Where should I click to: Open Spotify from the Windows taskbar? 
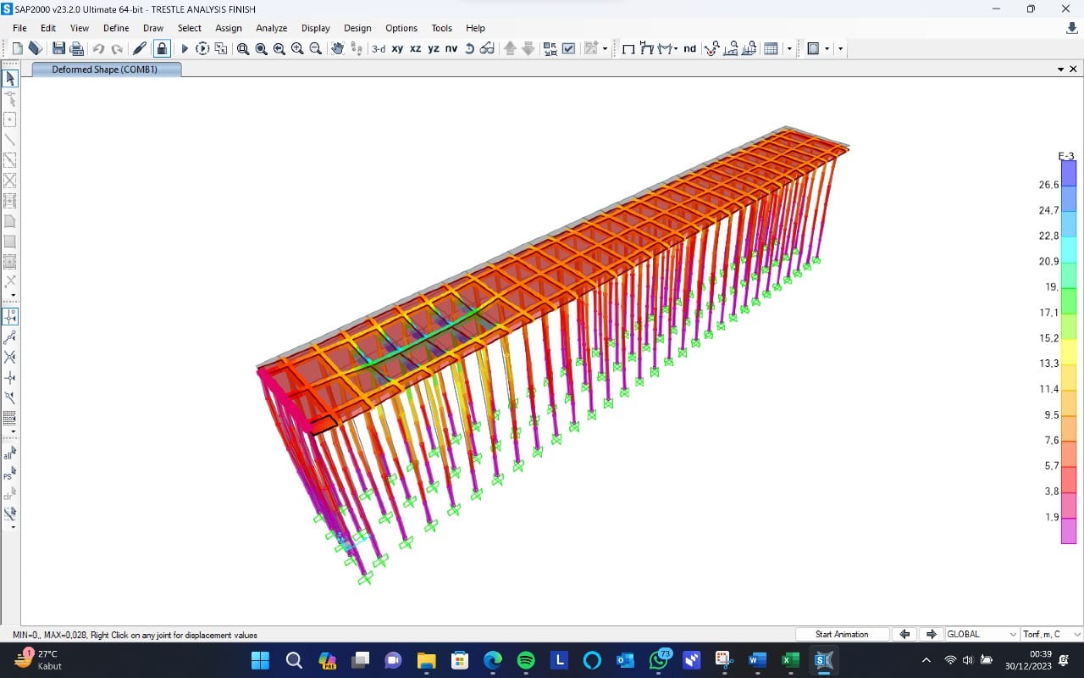(x=526, y=660)
